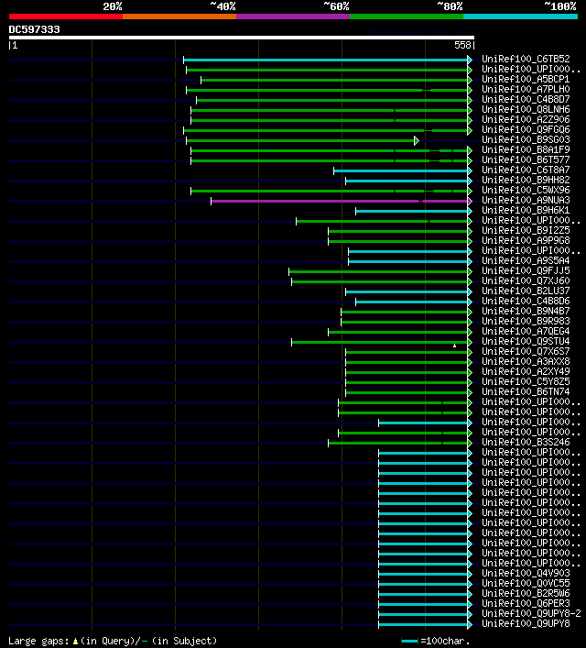The width and height of the screenshot is (586, 648).
Task: Select hit UniRef100_A2Z906
Action: pyautogui.click(x=526, y=119)
